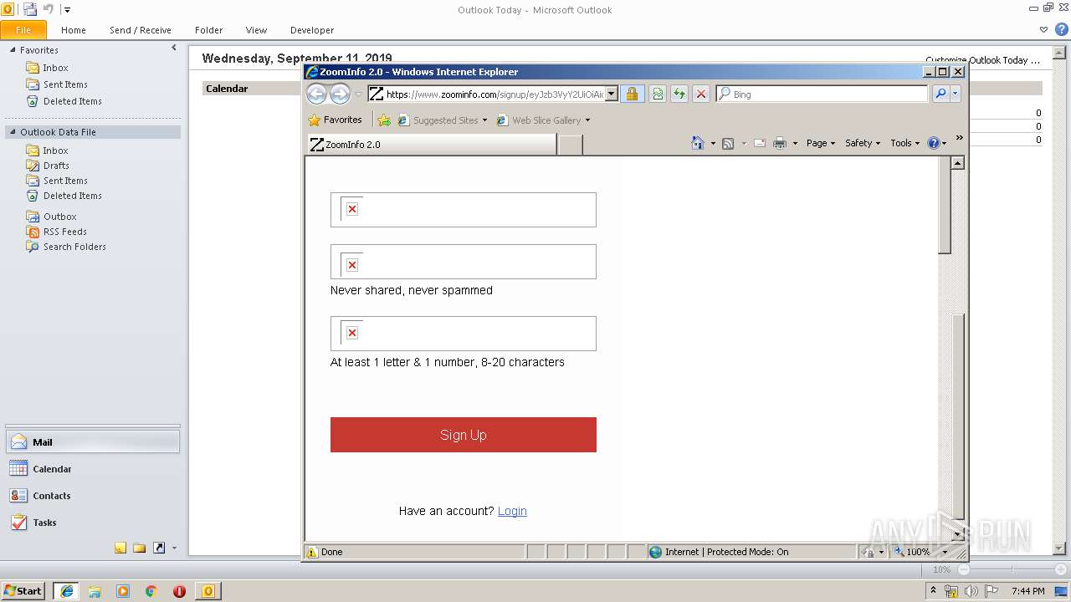
Task: Click the volume icon in system tray
Action: pos(971,591)
